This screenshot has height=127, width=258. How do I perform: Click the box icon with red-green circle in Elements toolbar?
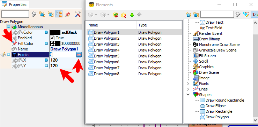coord(115,15)
